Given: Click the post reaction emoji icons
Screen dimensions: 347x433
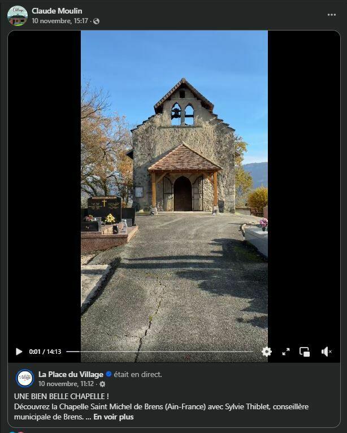Looking at the screenshot, I should [x=16, y=431].
